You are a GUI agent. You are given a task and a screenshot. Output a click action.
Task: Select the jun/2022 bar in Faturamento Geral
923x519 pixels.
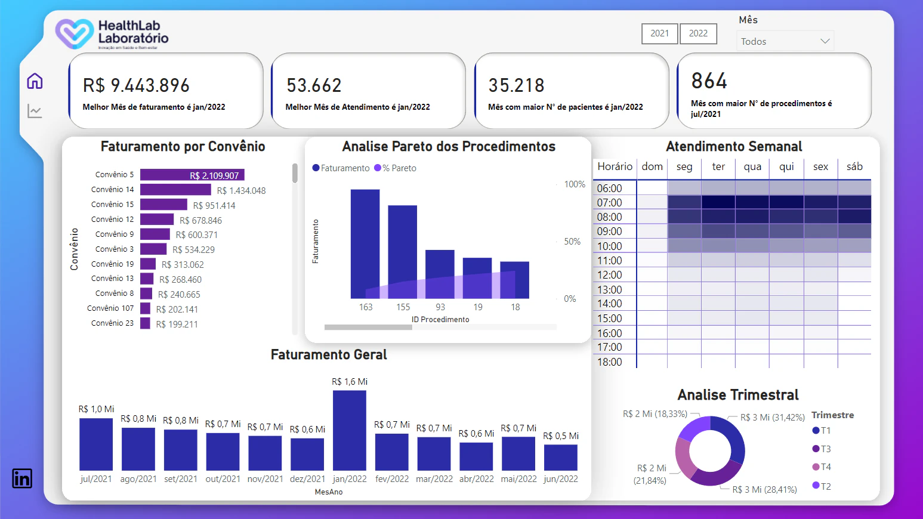[x=561, y=458]
